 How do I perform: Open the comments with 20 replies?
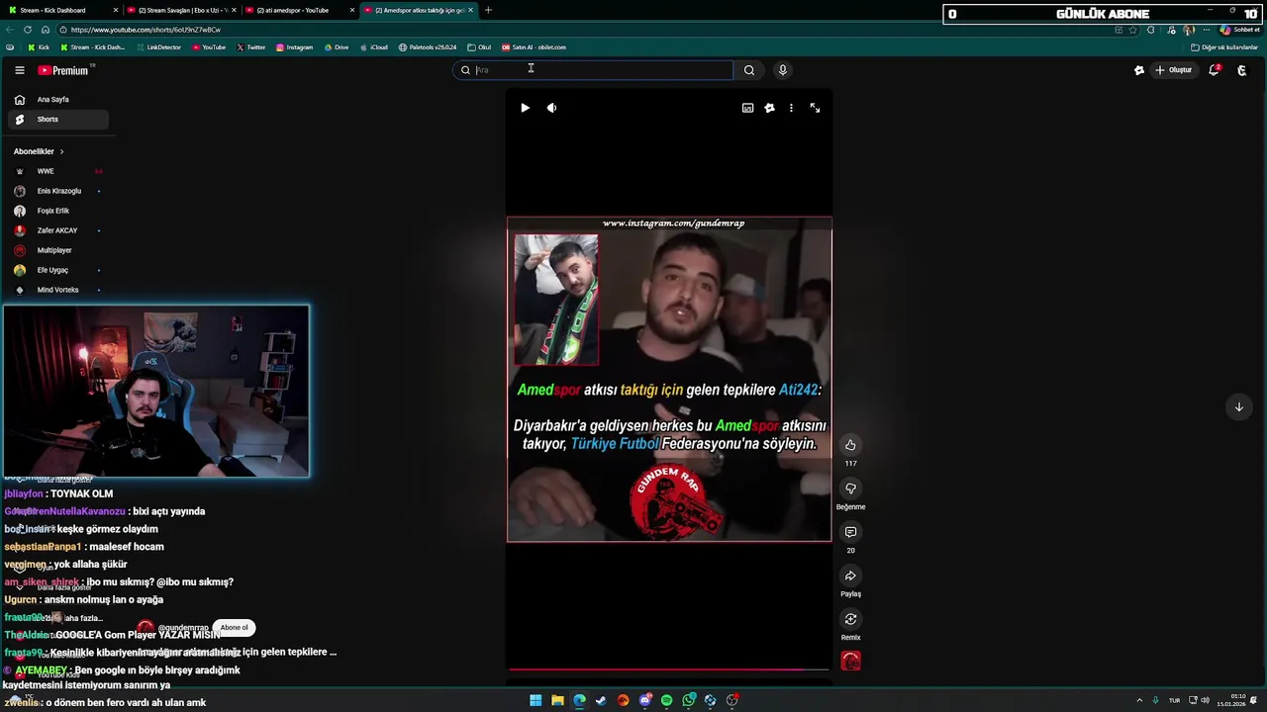click(850, 532)
